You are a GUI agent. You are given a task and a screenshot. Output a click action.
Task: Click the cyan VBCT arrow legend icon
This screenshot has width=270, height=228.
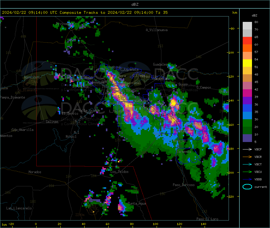(x=247, y=164)
